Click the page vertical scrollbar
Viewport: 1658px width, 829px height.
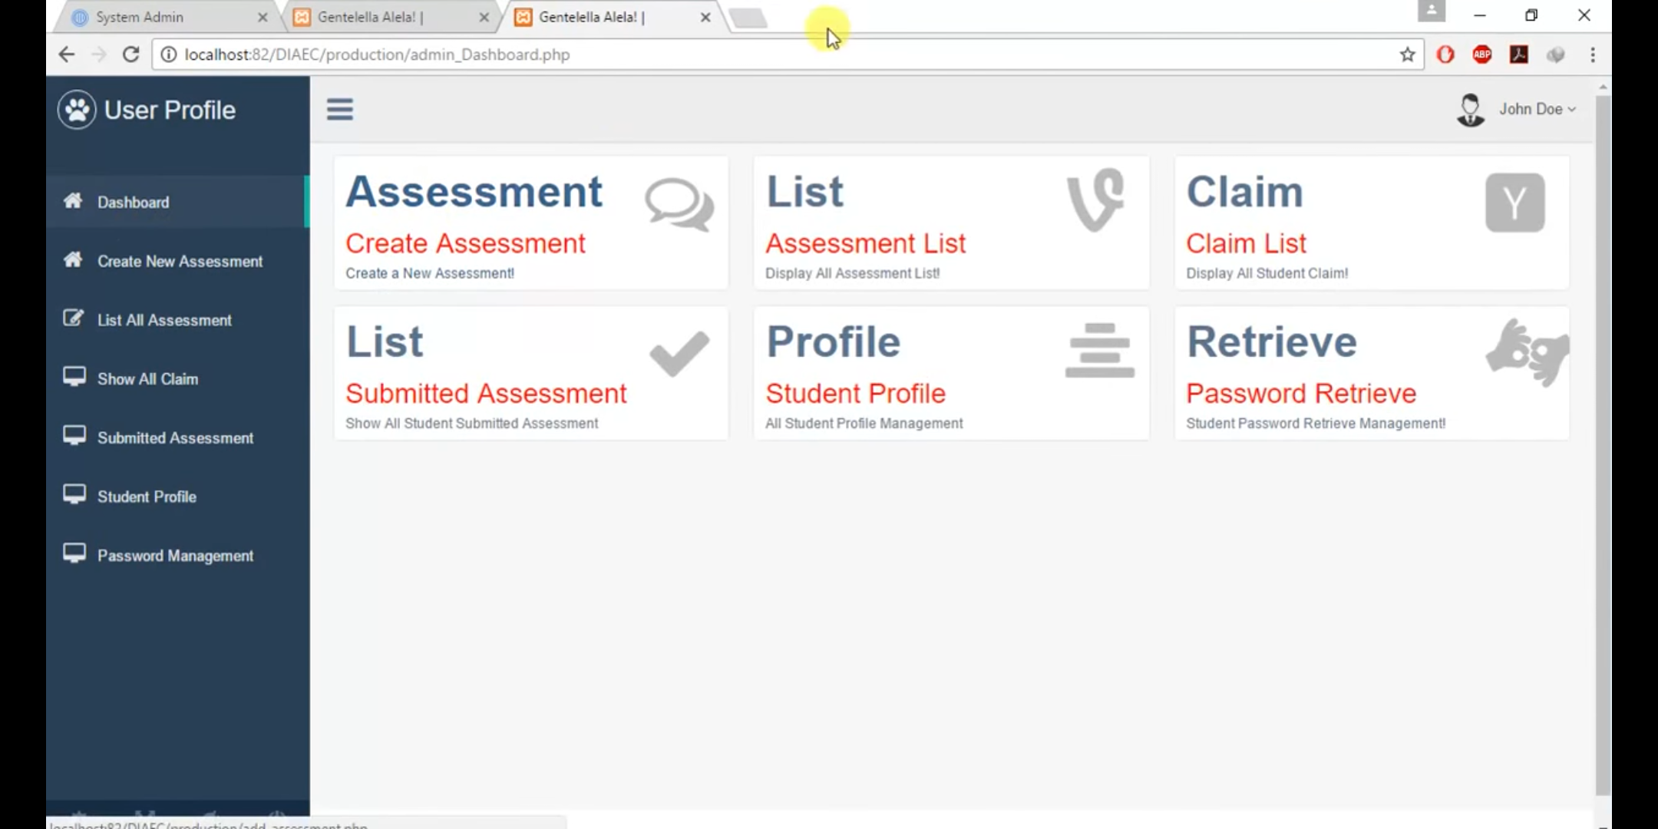(x=1603, y=445)
